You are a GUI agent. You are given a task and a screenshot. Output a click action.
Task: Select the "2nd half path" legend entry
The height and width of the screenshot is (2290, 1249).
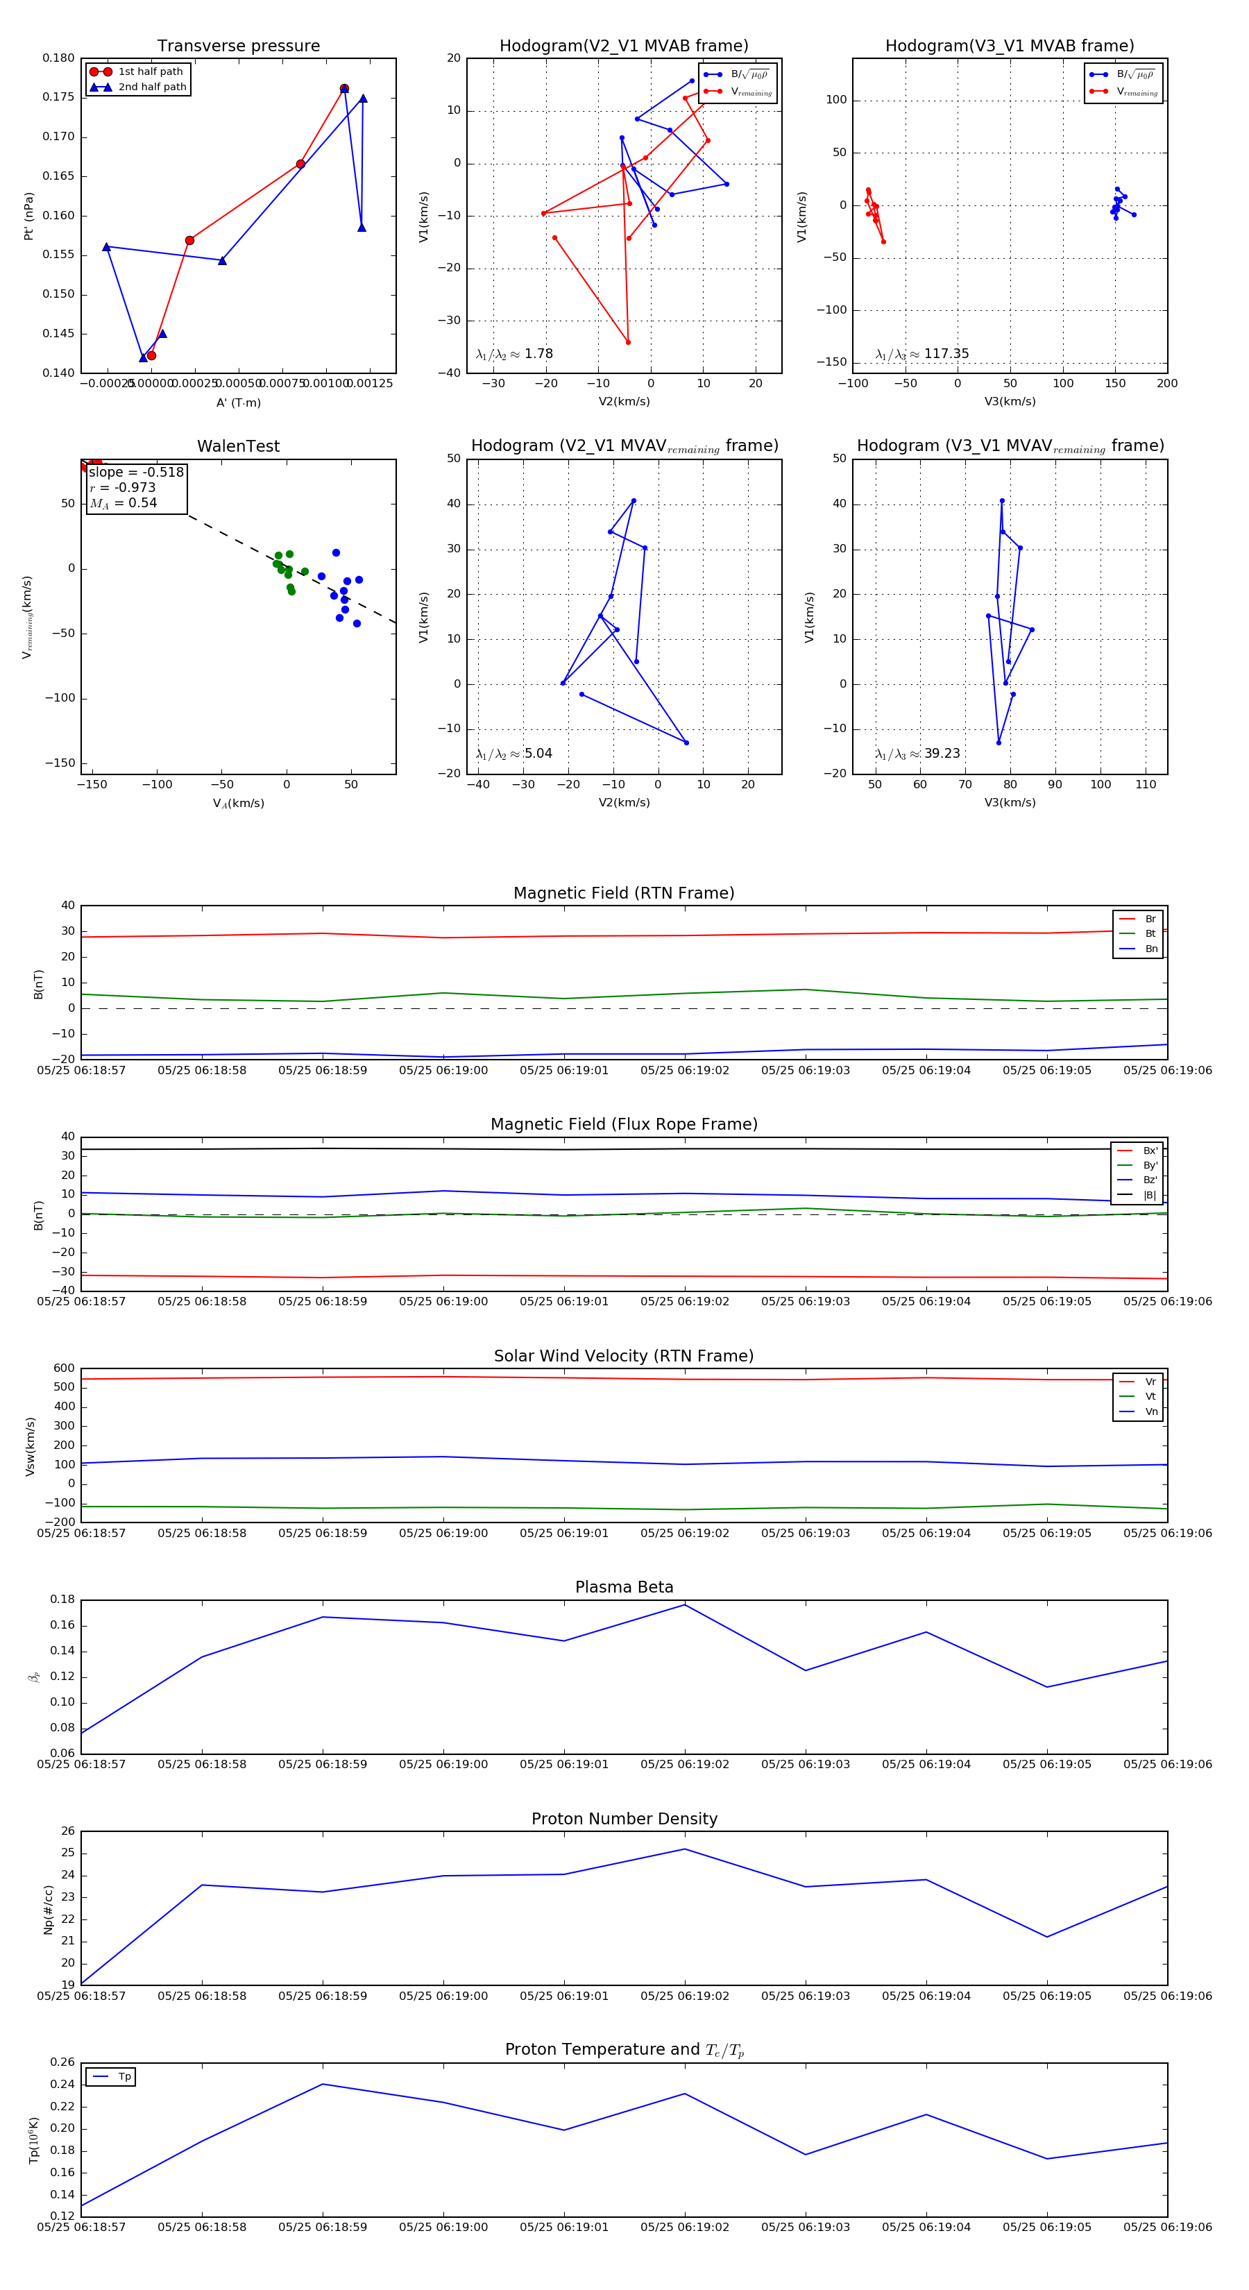click(138, 87)
